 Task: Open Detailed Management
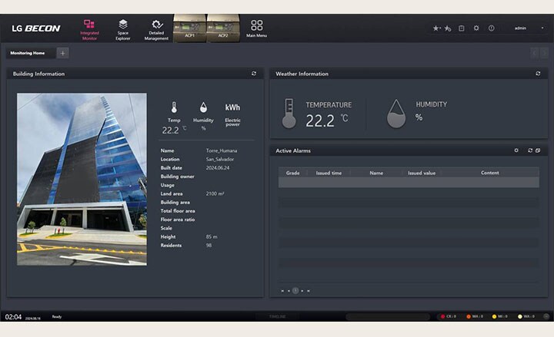pyautogui.click(x=156, y=30)
